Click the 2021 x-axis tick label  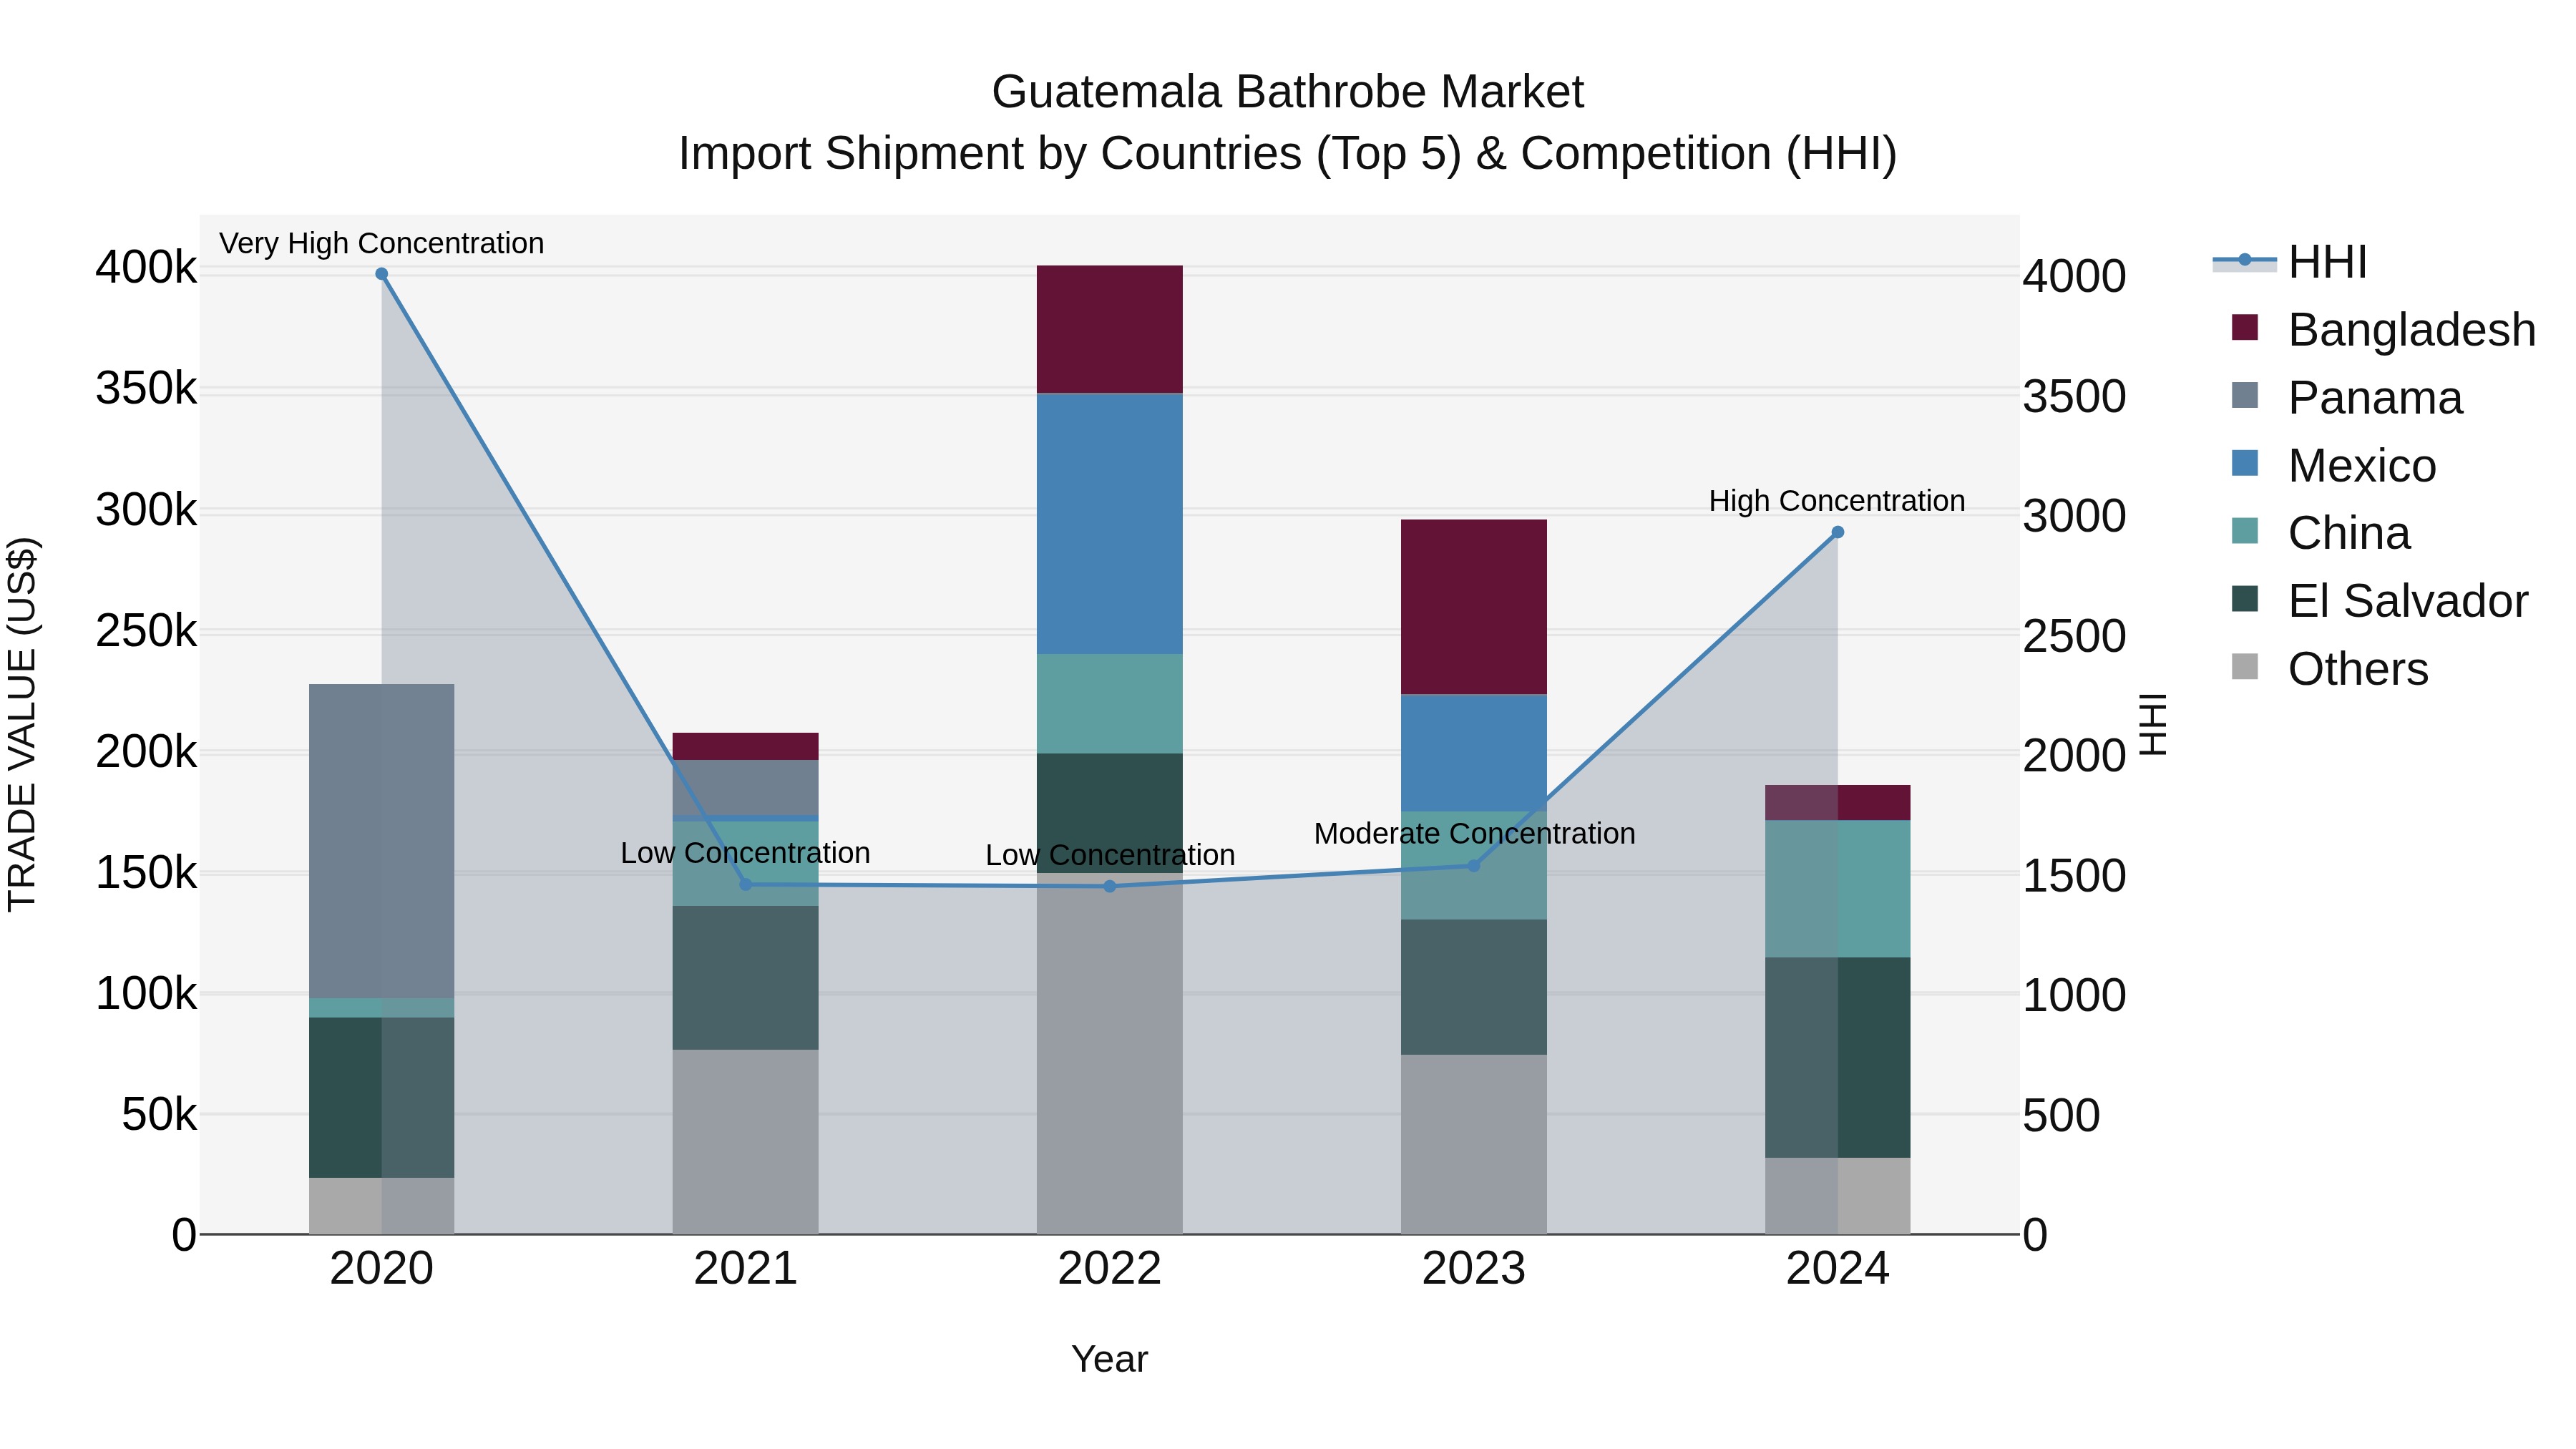pos(745,1269)
